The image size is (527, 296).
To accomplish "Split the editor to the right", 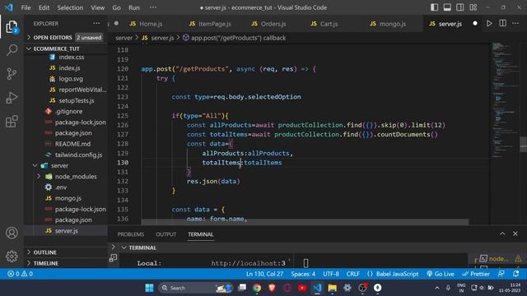I will tap(503, 24).
